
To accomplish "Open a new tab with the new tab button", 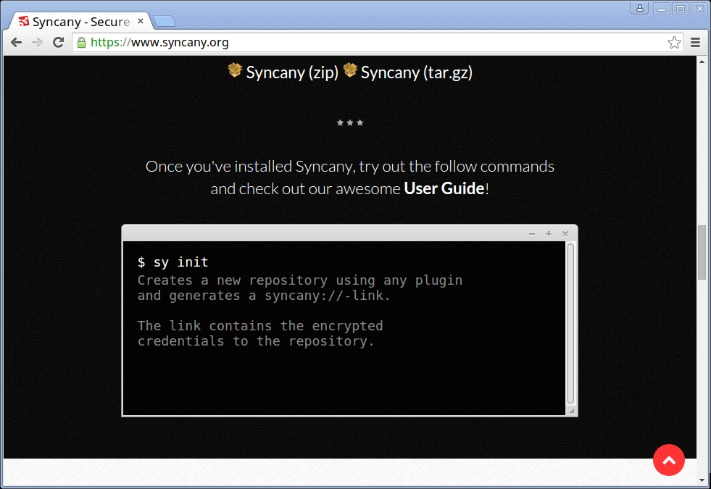I will [164, 21].
